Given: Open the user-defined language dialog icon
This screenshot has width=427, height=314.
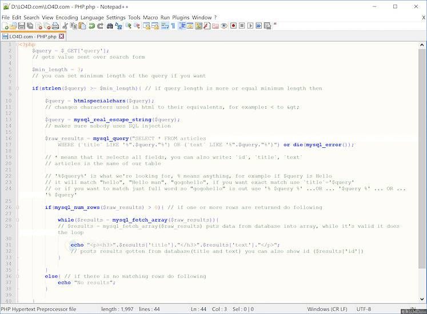Looking at the screenshot, I should pos(190,26).
